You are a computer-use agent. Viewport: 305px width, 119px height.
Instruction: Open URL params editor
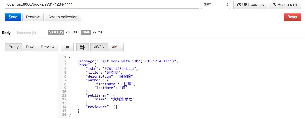251,5
